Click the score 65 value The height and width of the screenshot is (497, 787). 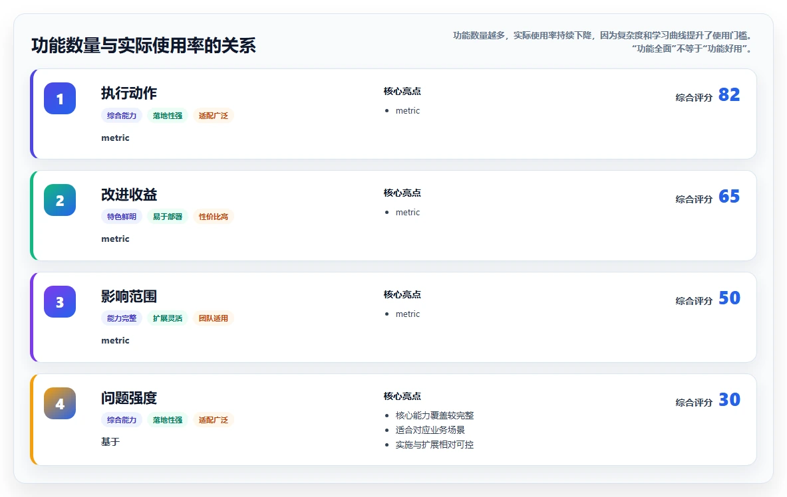[x=729, y=197]
